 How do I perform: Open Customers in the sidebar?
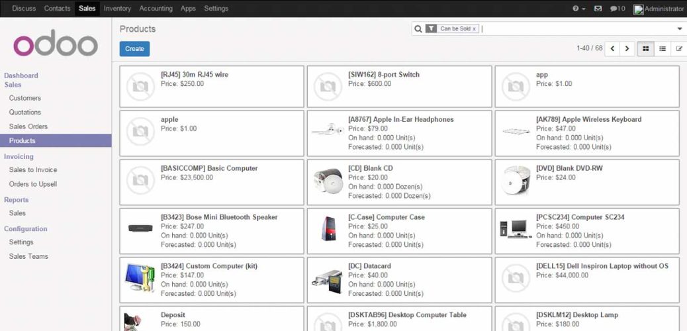[25, 98]
